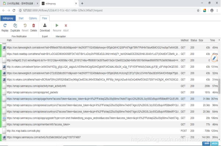Click document icon of loc.map.baidu.com row
The image size is (221, 146).
click(x=4, y=131)
